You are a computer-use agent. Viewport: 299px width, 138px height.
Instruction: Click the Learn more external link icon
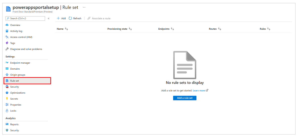coord(207,91)
